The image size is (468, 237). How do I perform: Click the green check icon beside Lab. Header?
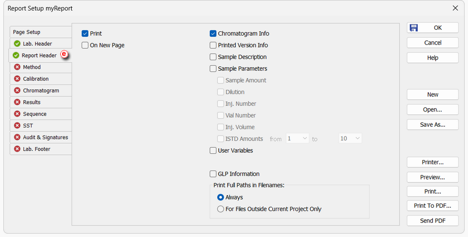pyautogui.click(x=17, y=44)
